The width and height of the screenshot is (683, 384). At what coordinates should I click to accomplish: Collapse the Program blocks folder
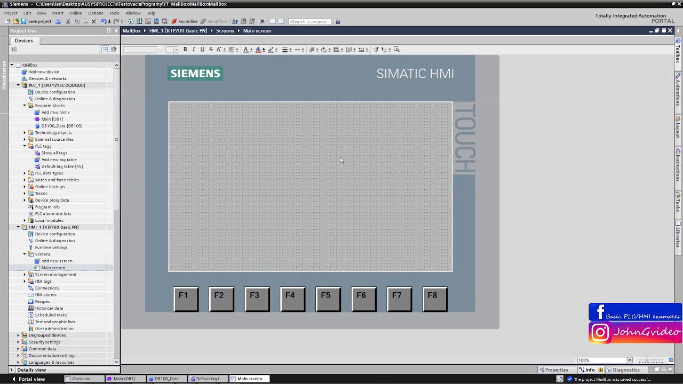click(24, 106)
